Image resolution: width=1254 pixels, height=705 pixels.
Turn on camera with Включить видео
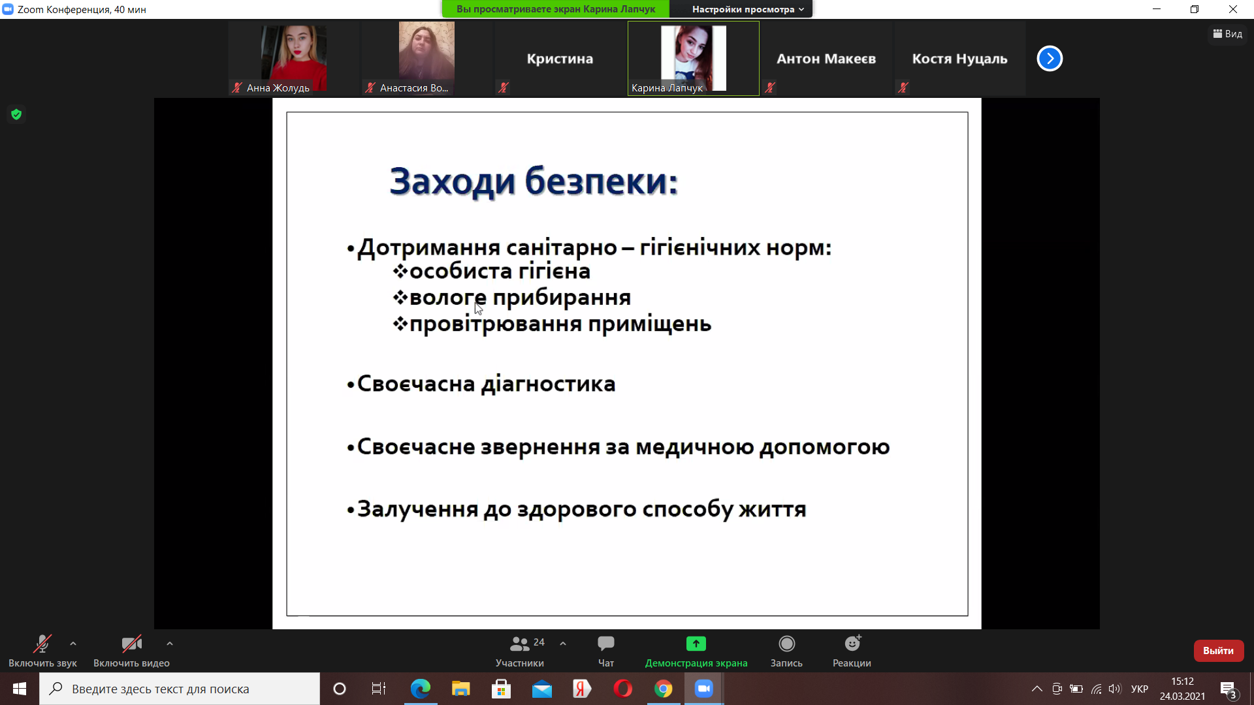coord(131,644)
